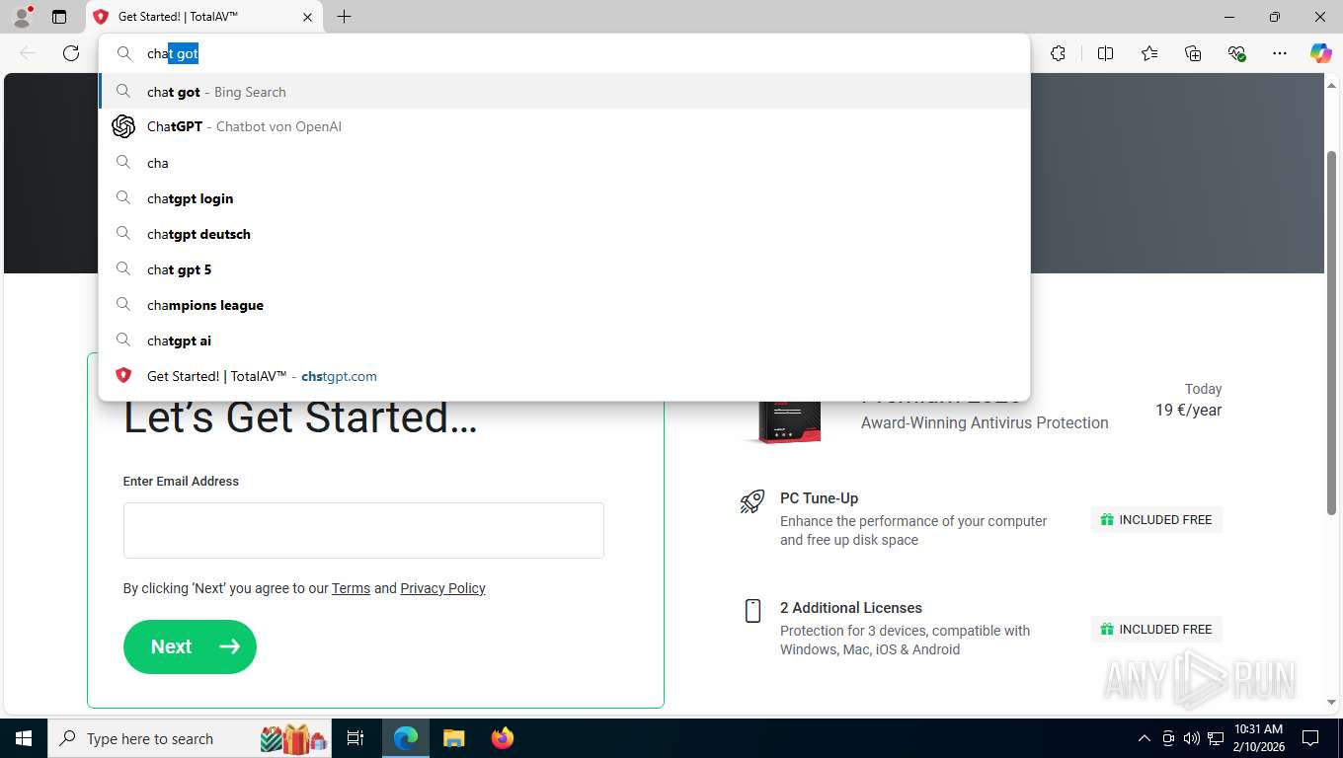Open Task View on the taskbar
1343x758 pixels.
click(x=355, y=738)
